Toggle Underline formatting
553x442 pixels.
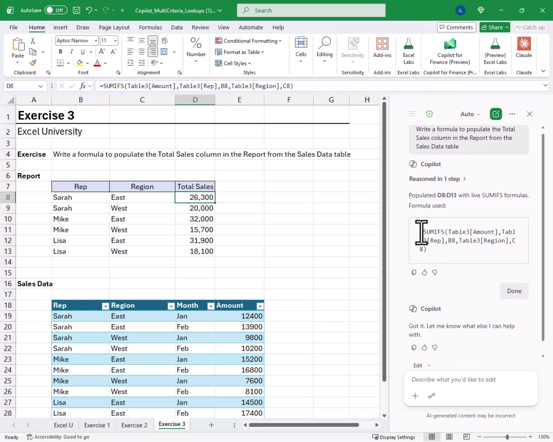[82, 52]
